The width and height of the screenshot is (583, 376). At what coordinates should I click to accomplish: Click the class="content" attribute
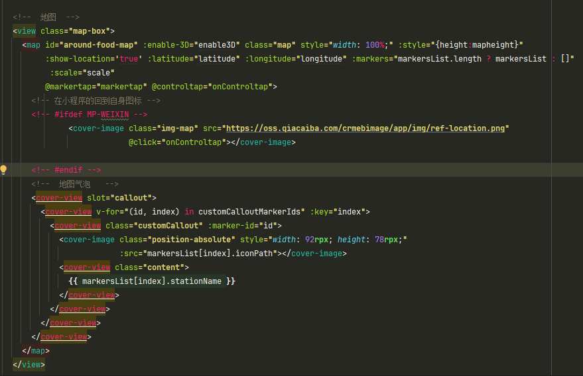pyautogui.click(x=149, y=267)
